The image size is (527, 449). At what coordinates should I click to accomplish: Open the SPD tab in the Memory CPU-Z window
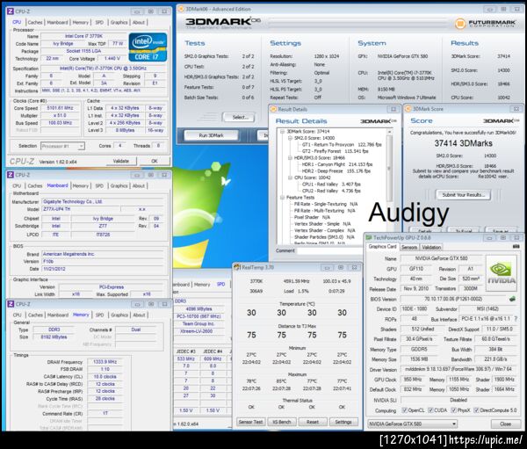[x=99, y=315]
